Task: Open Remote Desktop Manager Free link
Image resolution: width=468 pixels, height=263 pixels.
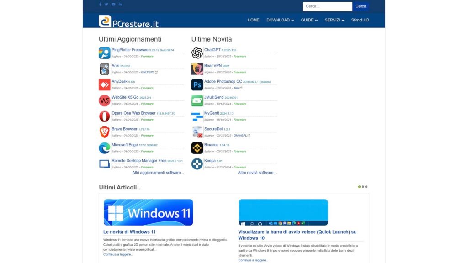Action: (139, 160)
